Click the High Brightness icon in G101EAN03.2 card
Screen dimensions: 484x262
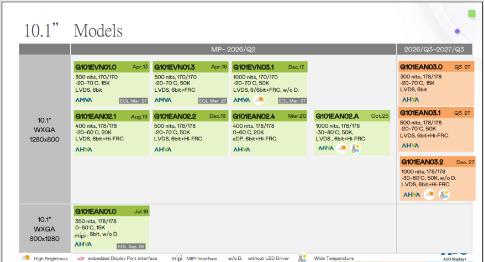[x=429, y=195]
